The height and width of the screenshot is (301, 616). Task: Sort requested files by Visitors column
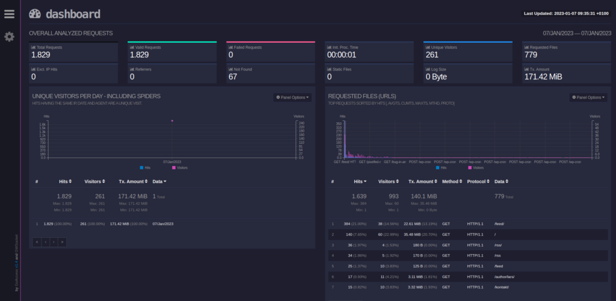[x=389, y=182]
